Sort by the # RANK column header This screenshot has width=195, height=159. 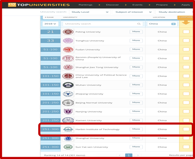(49, 17)
